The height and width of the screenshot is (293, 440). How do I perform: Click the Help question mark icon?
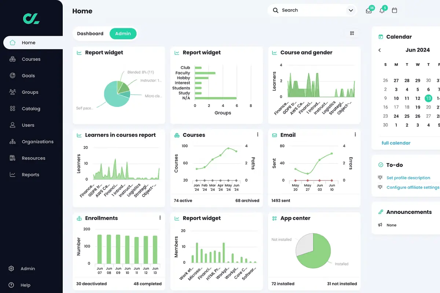coord(11,285)
